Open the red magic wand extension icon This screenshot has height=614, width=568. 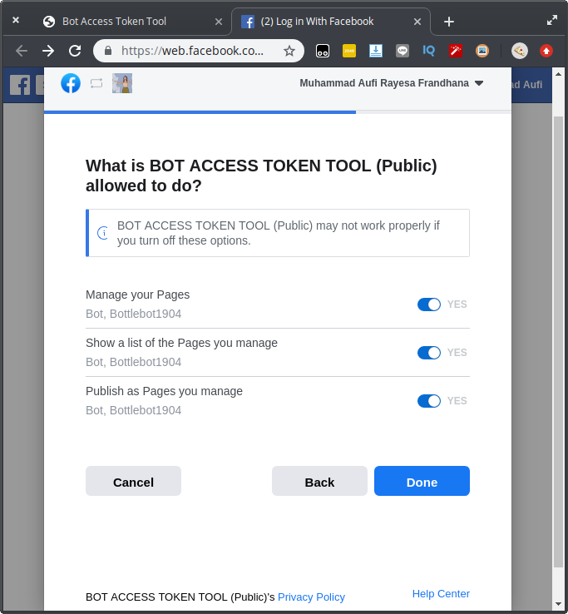tap(456, 51)
